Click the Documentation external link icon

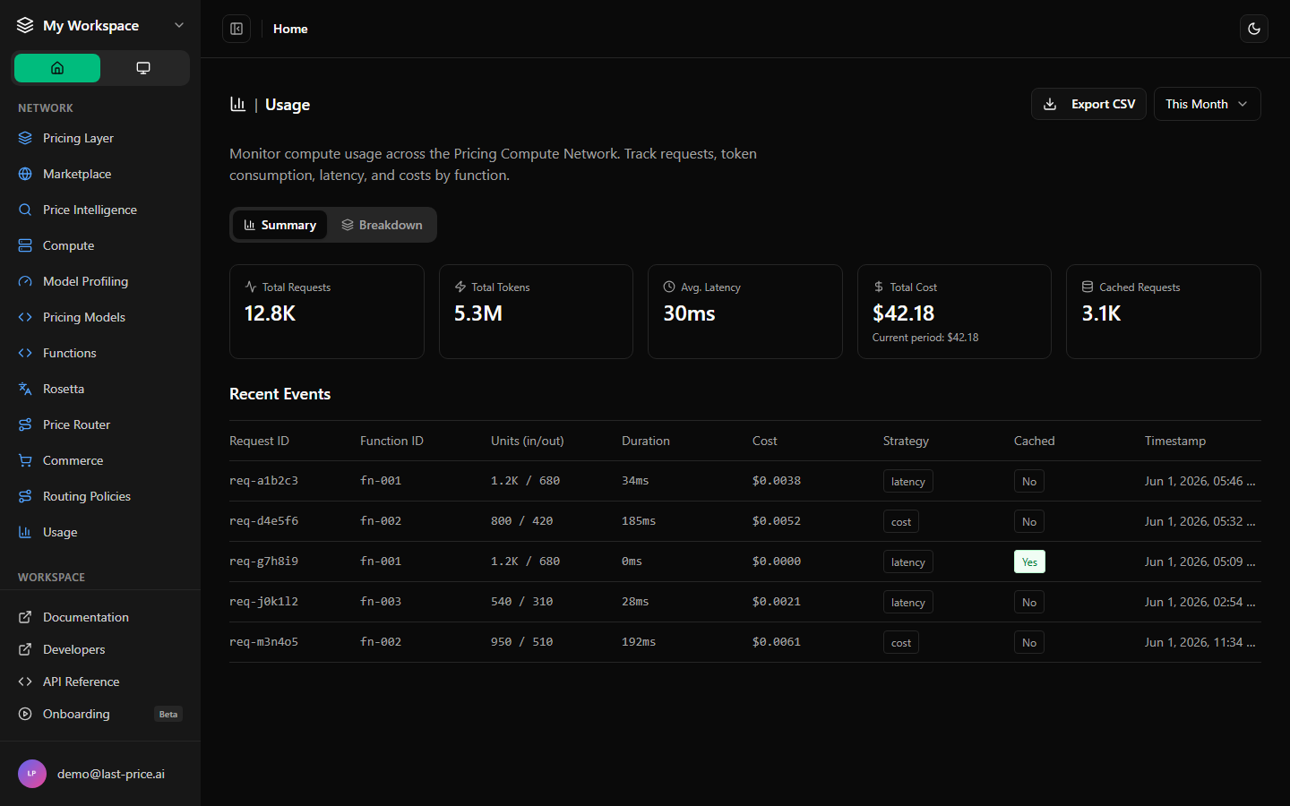[x=25, y=617]
